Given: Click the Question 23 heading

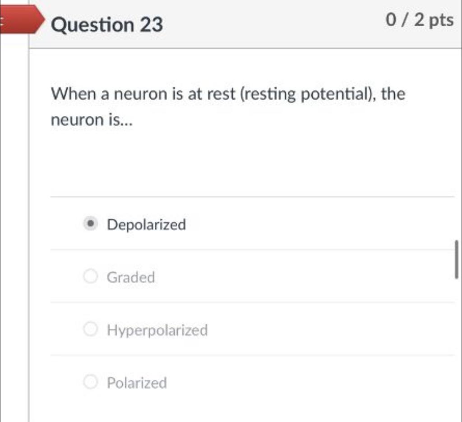Looking at the screenshot, I should 107,25.
